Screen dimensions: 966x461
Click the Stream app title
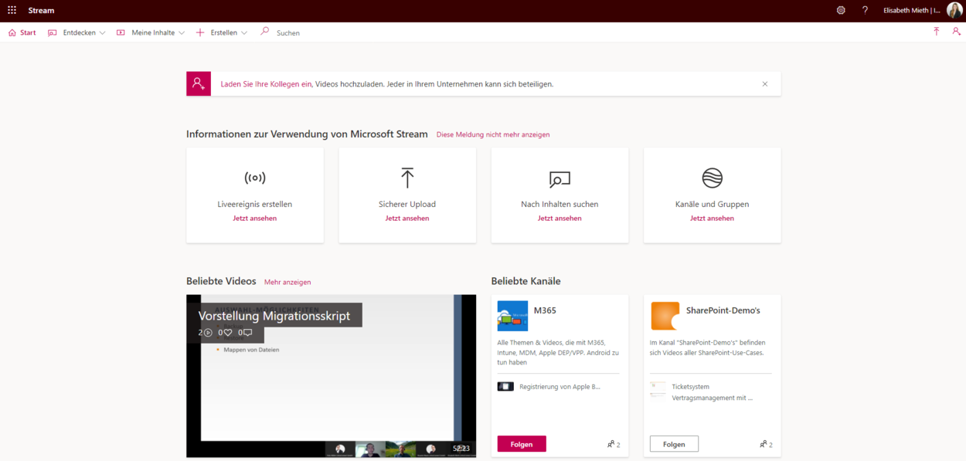(41, 11)
